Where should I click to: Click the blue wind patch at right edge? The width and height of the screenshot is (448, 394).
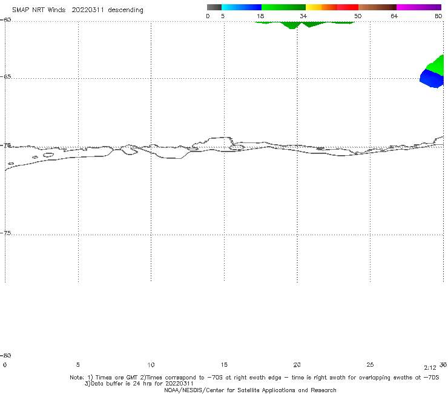point(431,79)
